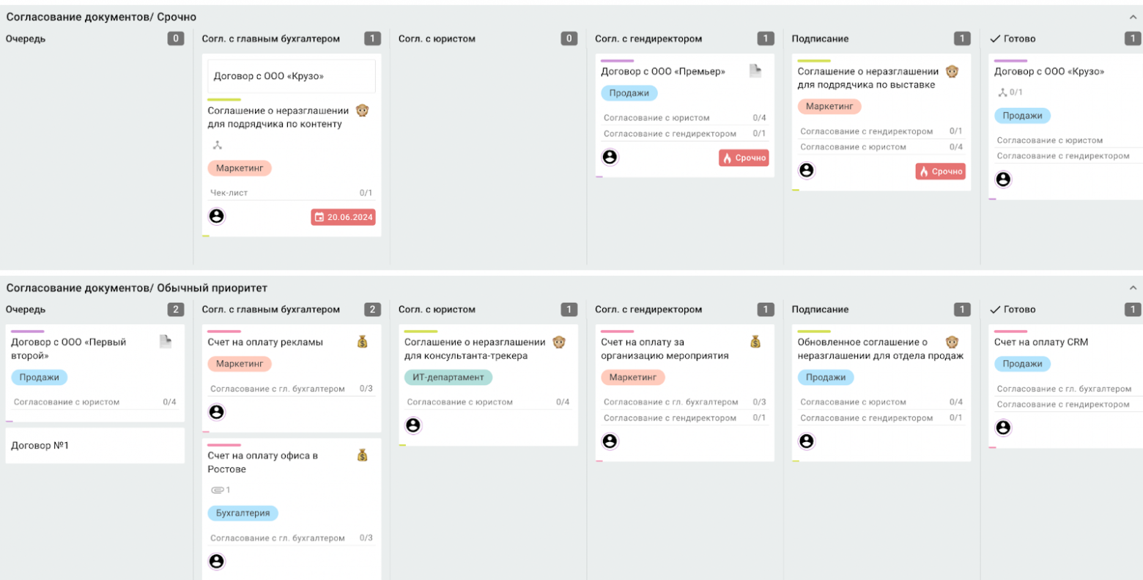Click money bag on "организацию мероприятия" invoice card
The image size is (1143, 580).
click(x=755, y=342)
